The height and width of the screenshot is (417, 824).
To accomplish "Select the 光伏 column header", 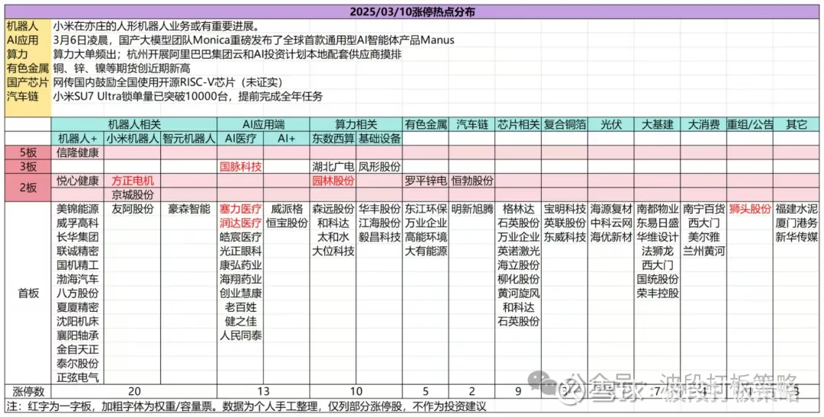I will click(x=610, y=124).
